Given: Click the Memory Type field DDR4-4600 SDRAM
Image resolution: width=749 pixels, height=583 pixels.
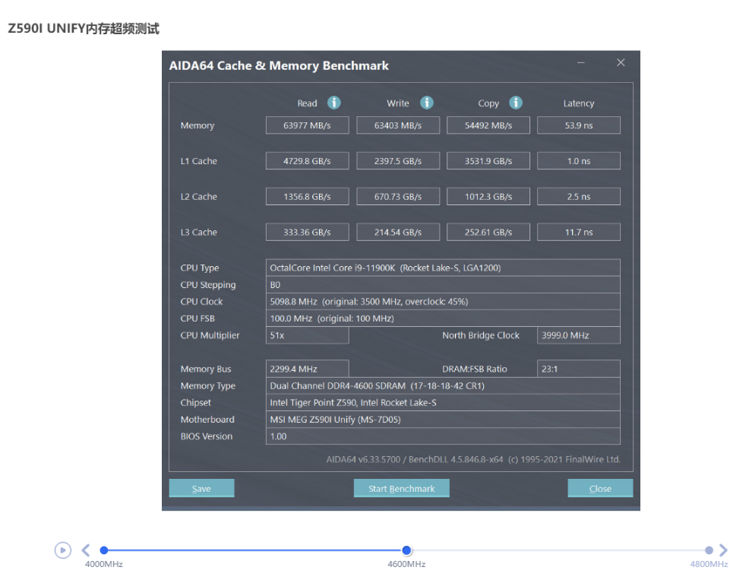Looking at the screenshot, I should pyautogui.click(x=443, y=385).
